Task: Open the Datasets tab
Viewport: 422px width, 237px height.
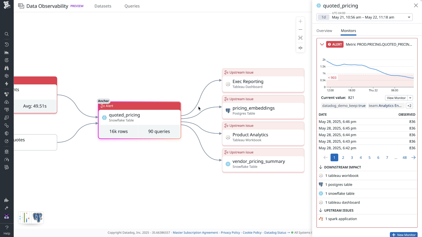Action: (x=103, y=6)
